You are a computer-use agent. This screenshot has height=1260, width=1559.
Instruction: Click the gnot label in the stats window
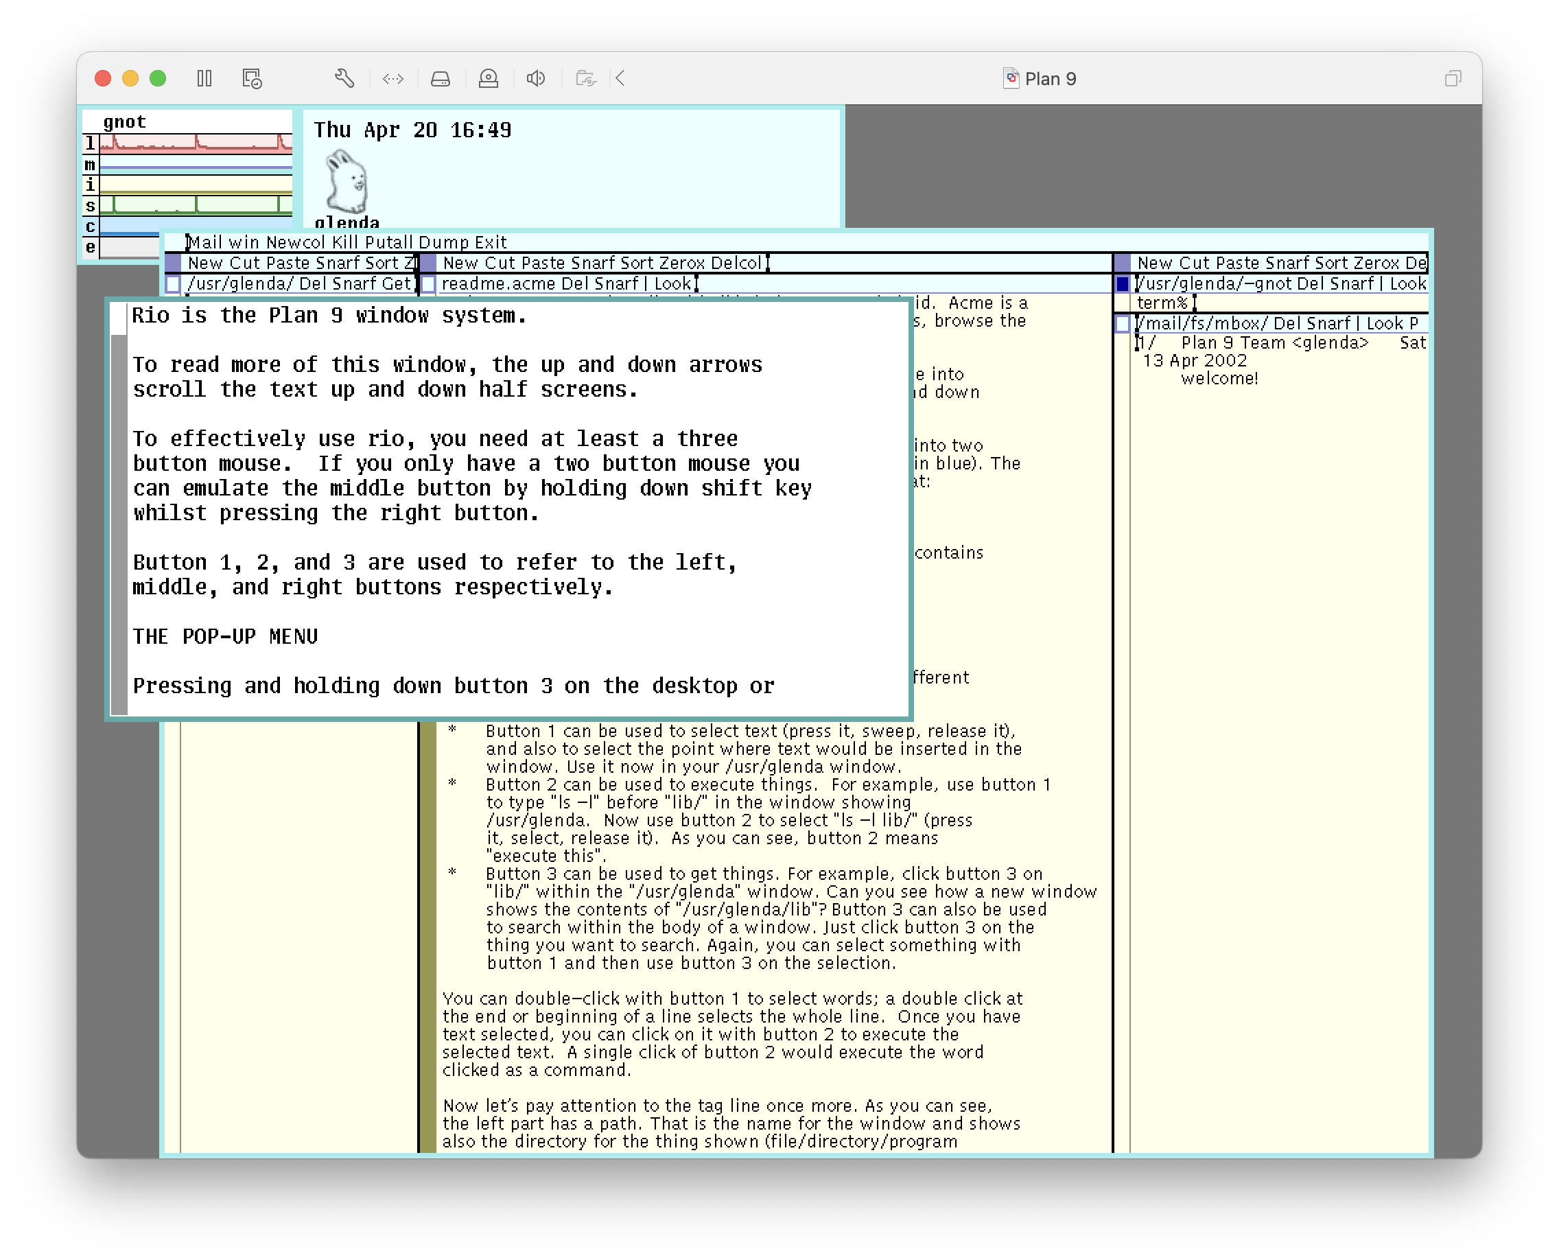point(125,122)
